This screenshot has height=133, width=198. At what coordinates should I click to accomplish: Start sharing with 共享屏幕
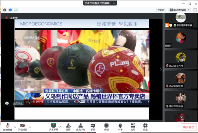(x=53, y=127)
